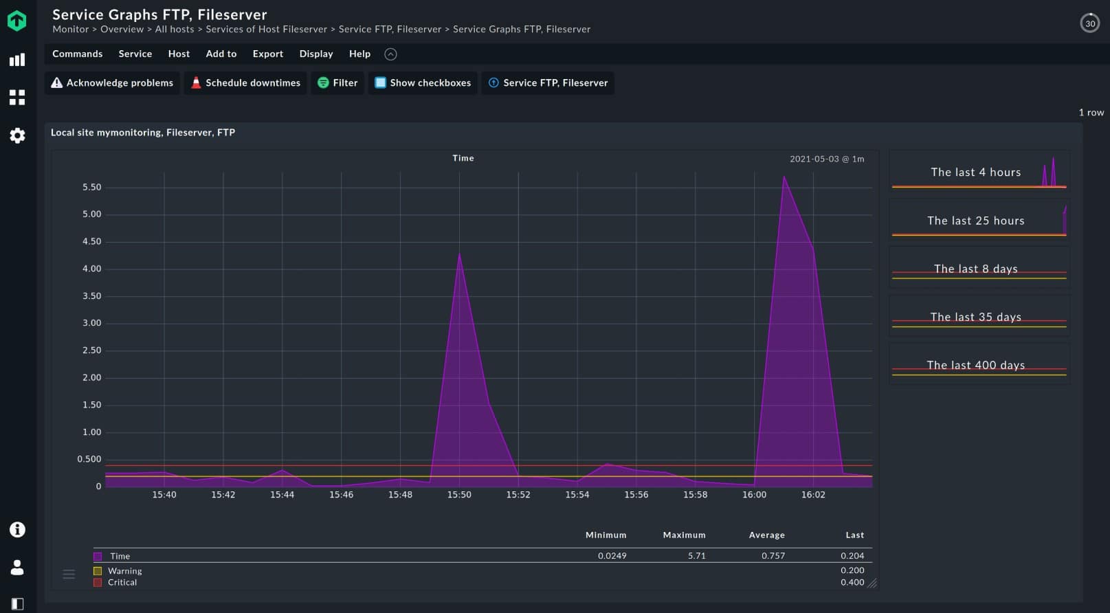Click the yellow Warning legend swatch
Screen dimensions: 1110x613
pos(98,571)
